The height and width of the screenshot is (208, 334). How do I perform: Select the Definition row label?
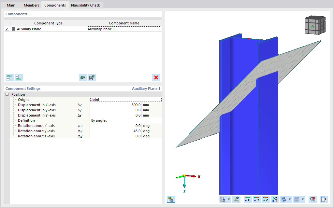point(26,120)
